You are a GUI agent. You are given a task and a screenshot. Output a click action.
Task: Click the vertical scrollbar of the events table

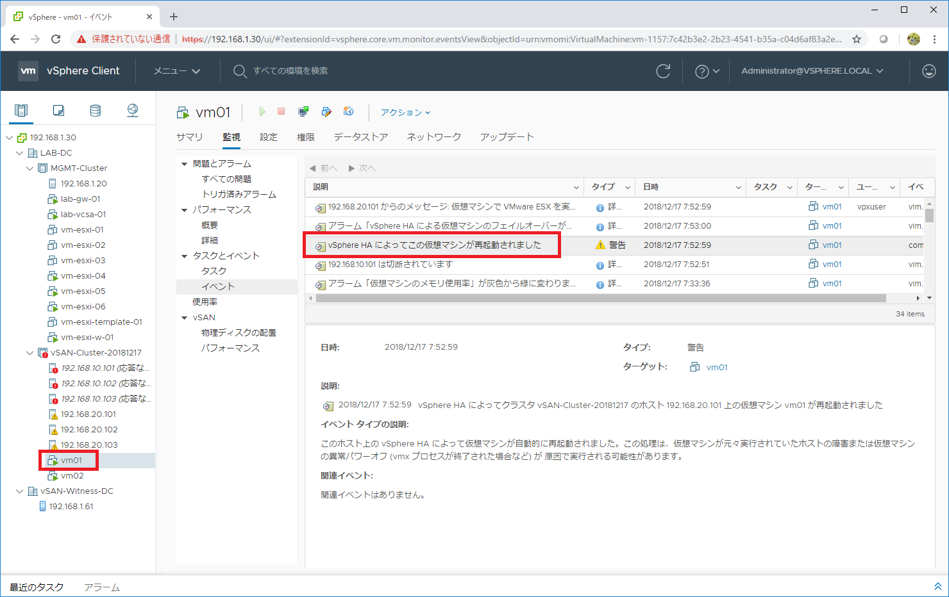pos(929,215)
